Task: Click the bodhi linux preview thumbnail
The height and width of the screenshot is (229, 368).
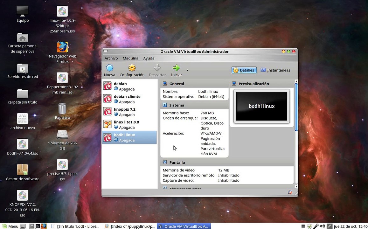Action: (262, 106)
